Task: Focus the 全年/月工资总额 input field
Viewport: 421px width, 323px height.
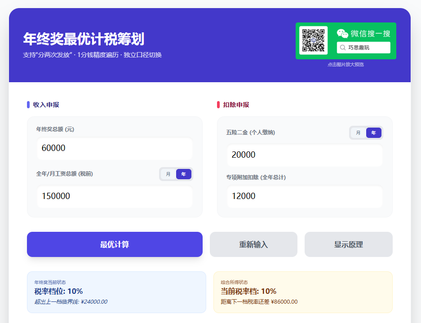Action: click(x=115, y=196)
